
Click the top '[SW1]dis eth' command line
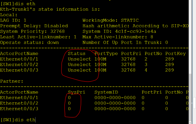click(18, 4)
